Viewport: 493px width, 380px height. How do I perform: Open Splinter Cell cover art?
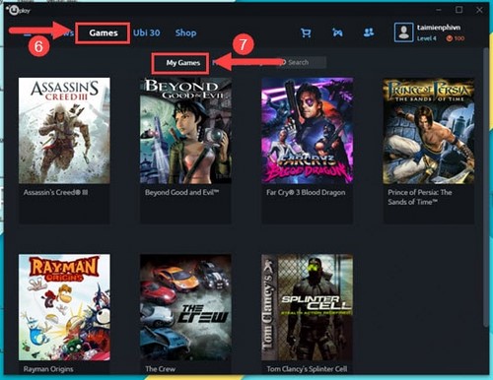308,307
